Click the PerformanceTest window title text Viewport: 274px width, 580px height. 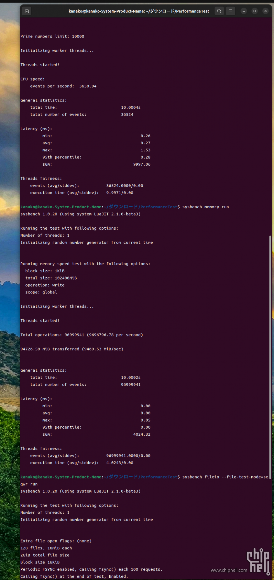coord(139,11)
